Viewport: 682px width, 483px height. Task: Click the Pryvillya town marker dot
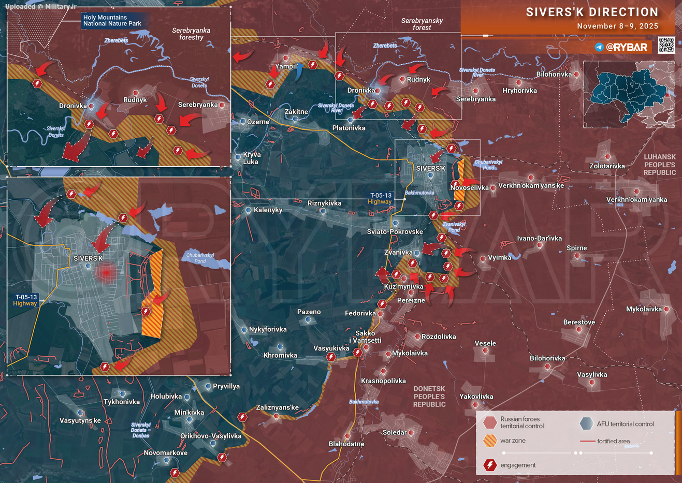point(208,386)
